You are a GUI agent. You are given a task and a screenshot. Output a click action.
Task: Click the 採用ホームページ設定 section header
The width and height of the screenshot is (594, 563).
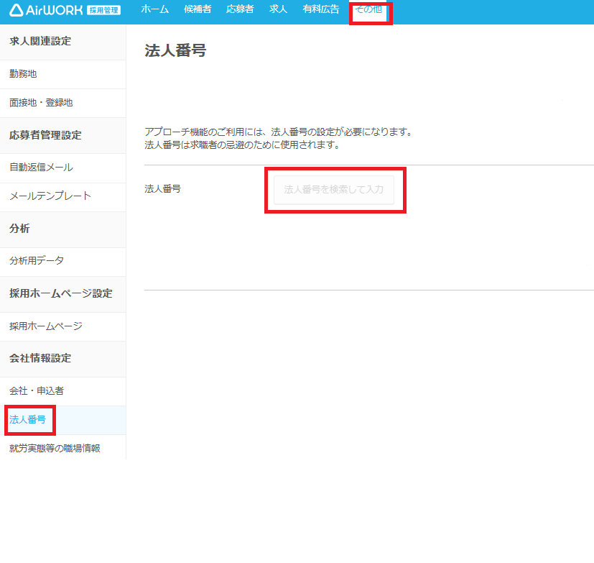(x=60, y=293)
